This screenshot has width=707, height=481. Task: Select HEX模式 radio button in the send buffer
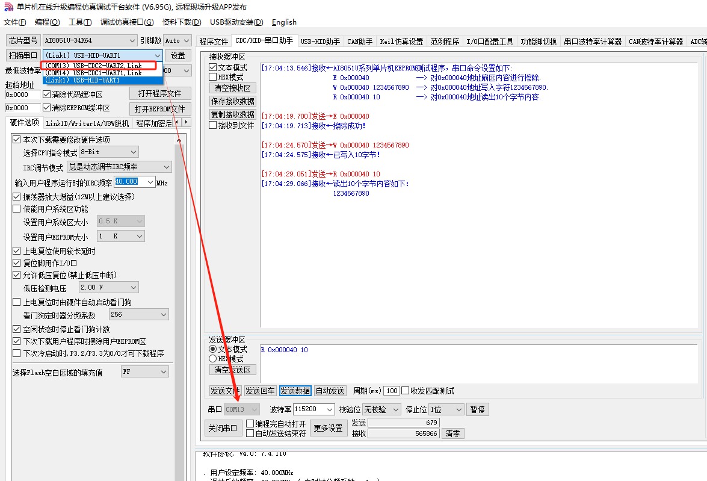213,359
